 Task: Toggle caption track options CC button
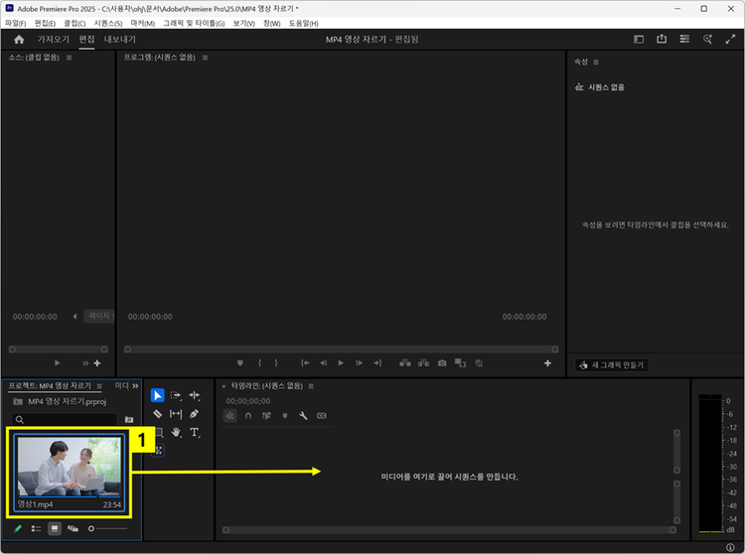point(322,416)
